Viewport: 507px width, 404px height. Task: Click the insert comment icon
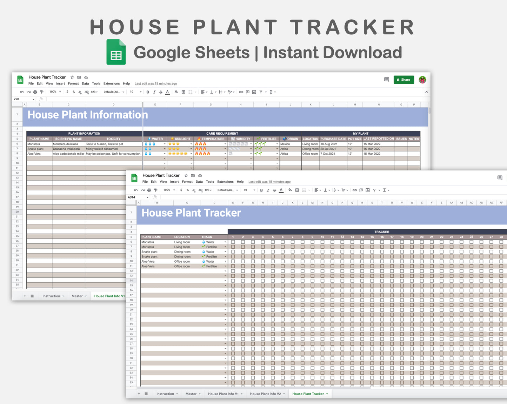coord(361,190)
